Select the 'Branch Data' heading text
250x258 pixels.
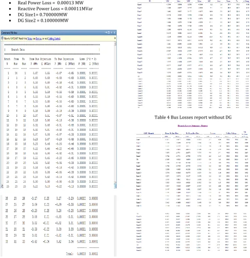pyautogui.click(x=18, y=50)
